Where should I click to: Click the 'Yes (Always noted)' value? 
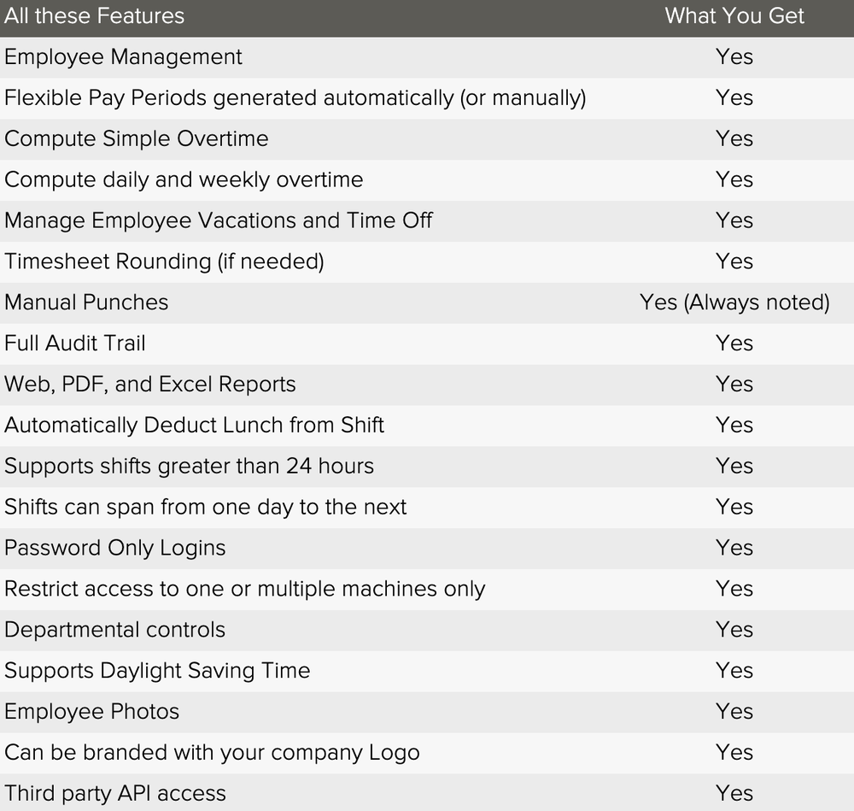[734, 303]
